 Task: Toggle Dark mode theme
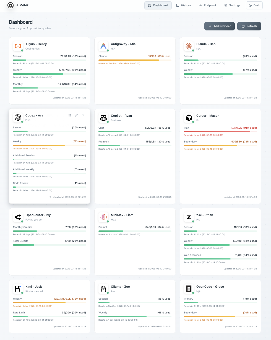[x=254, y=5]
